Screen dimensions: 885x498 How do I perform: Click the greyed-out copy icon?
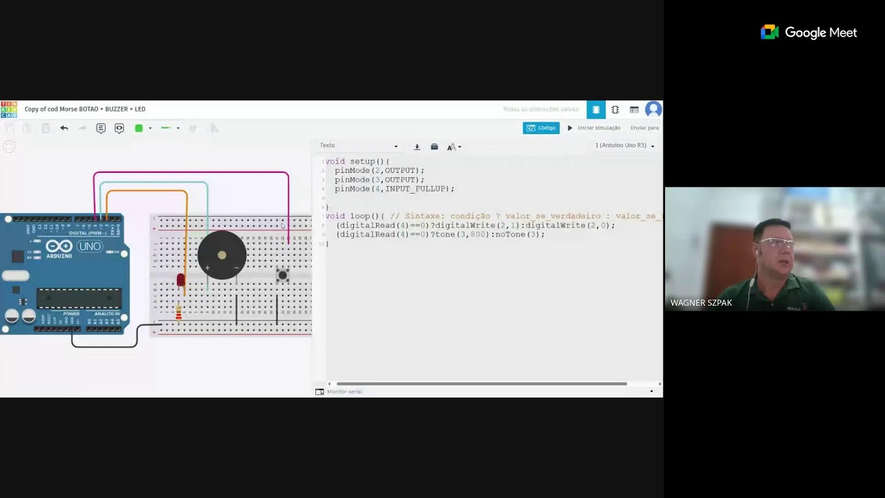coord(10,128)
